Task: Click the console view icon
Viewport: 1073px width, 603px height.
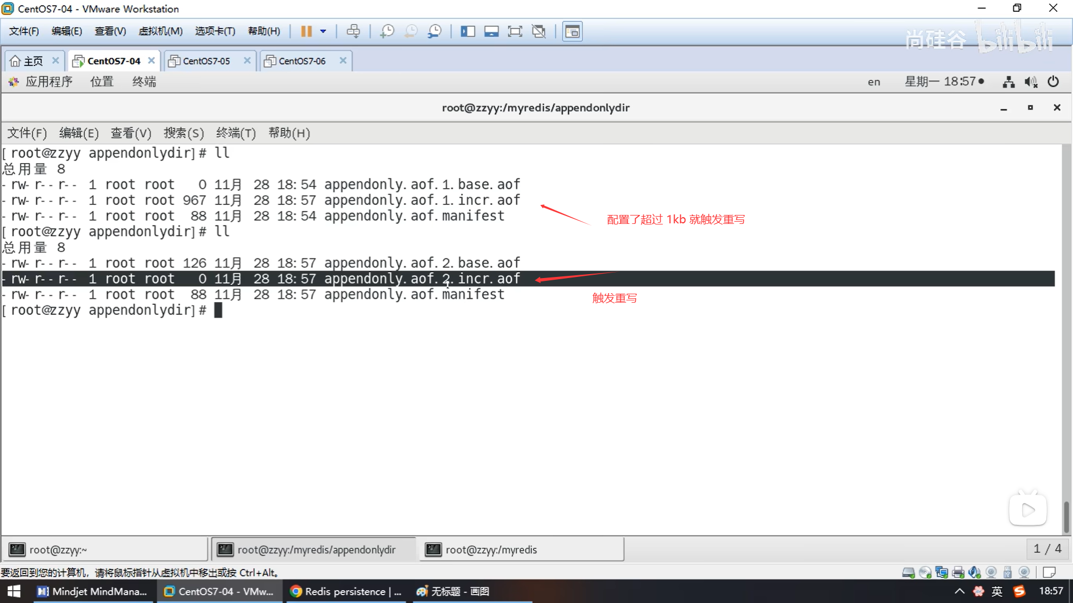Action: (572, 31)
